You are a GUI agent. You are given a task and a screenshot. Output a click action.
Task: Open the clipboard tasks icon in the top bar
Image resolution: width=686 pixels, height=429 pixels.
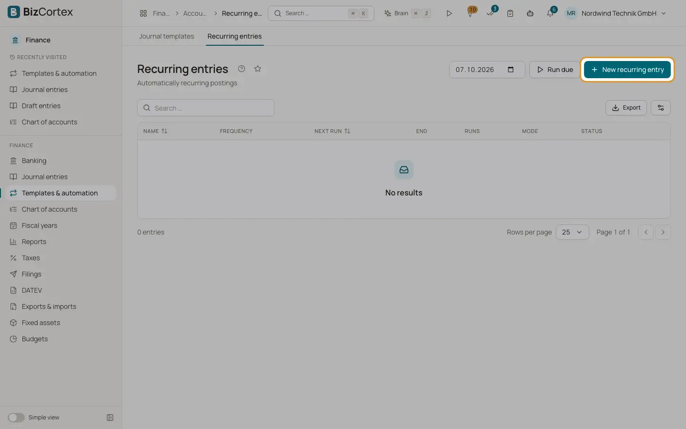click(x=510, y=13)
